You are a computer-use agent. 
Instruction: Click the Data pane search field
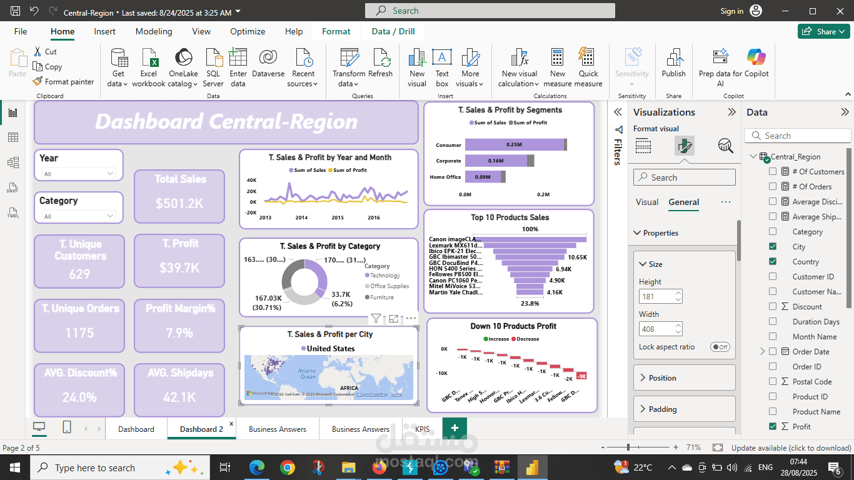[798, 136]
